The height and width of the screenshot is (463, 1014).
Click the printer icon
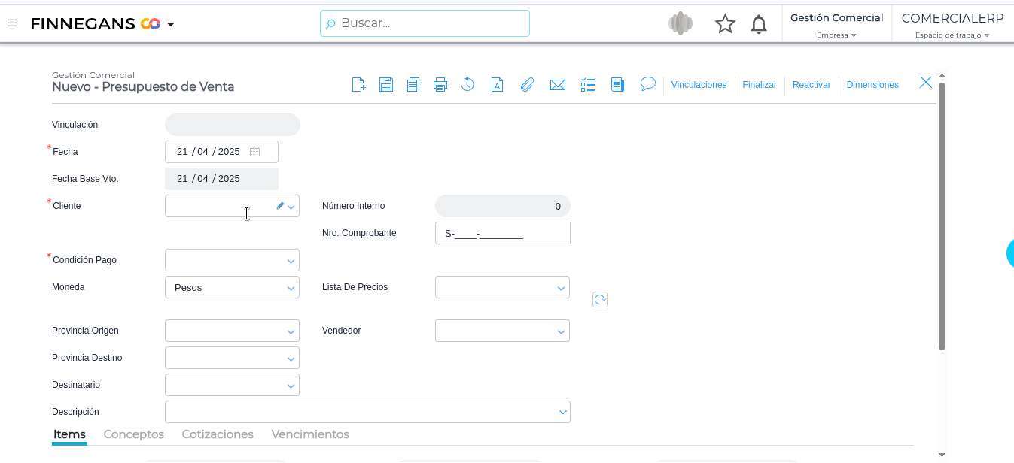[440, 85]
